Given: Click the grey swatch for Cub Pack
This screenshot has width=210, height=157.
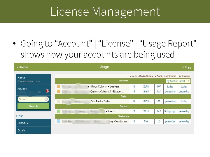Looking at the screenshot, I should coord(59,101).
